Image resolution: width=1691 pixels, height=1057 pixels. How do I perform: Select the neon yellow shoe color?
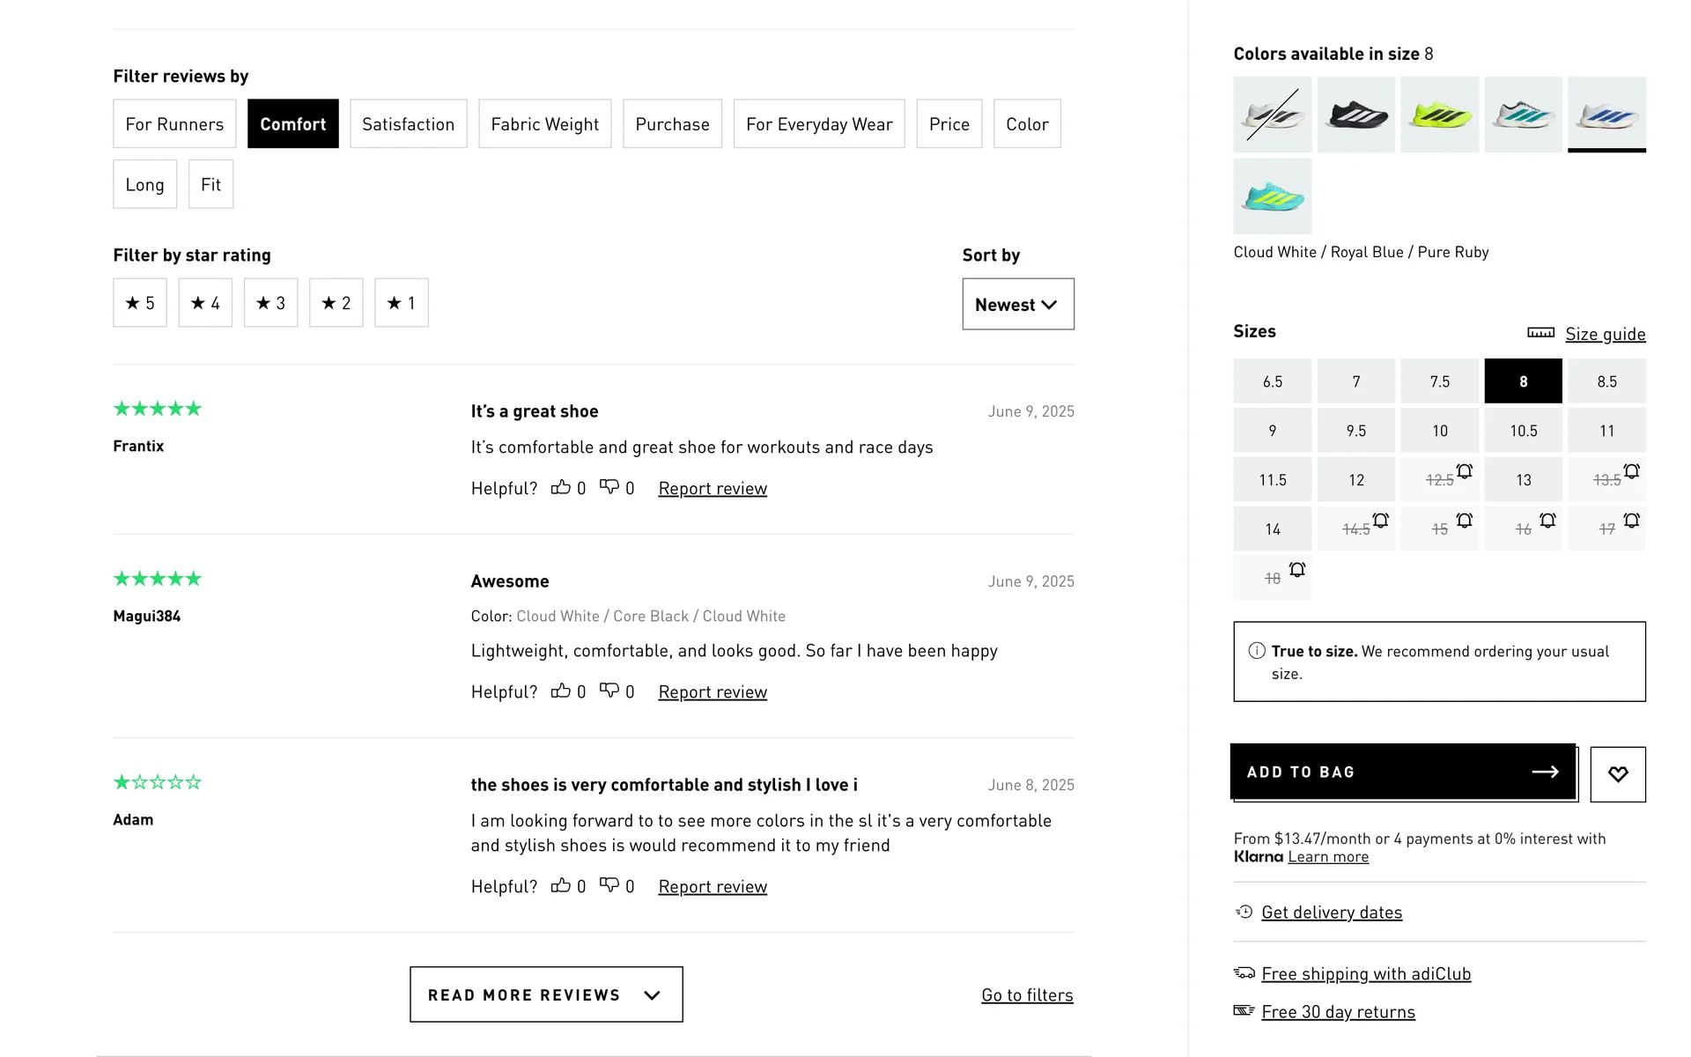1439,115
